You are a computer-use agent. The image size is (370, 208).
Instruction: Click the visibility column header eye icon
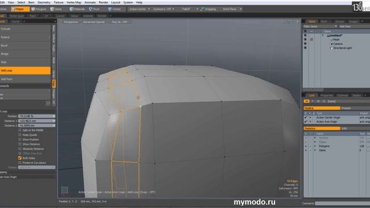pyautogui.click(x=305, y=31)
